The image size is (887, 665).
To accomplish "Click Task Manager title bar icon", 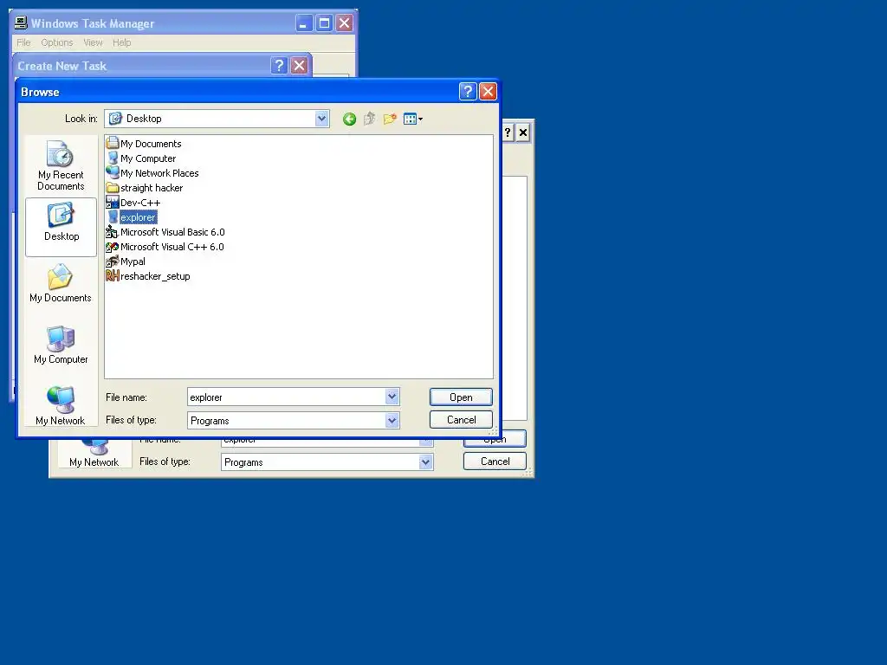I will click(21, 23).
